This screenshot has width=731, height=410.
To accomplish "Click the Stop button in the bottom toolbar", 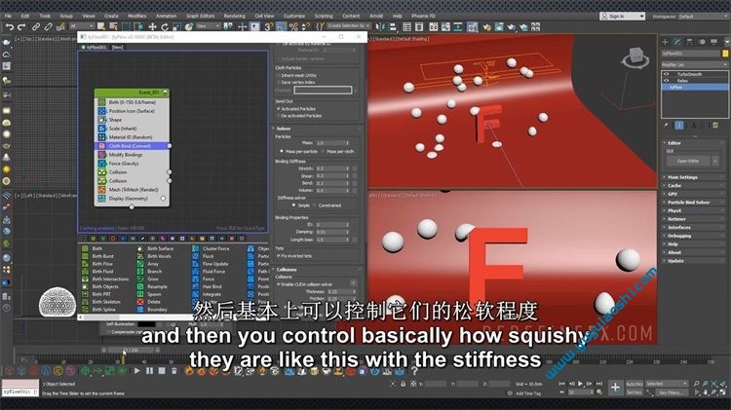I will [x=161, y=371].
